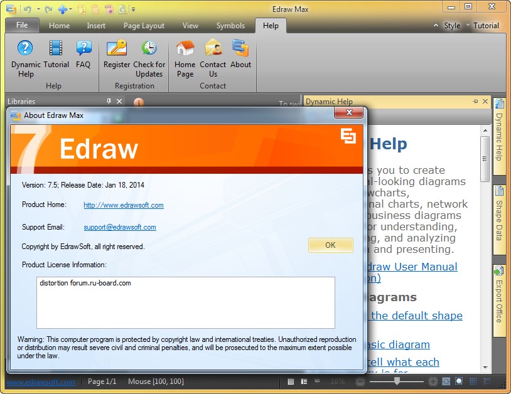Open the Export Office side tab
Screen dimensions: 511x394
499,301
